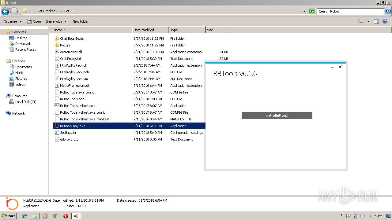This screenshot has height=220, width=392.
Task: Click New folder in the toolbar
Action: coord(81,21)
